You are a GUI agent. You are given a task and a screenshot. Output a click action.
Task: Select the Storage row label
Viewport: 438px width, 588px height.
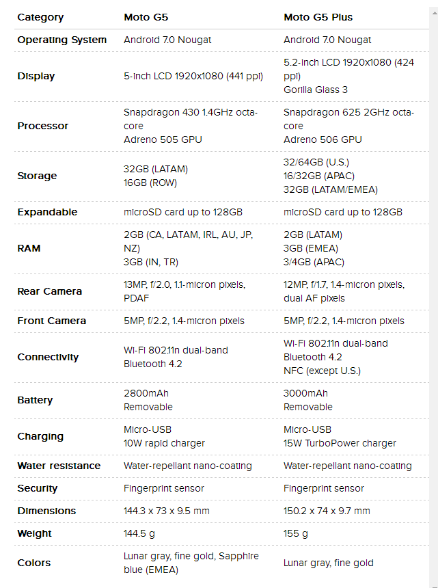37,176
